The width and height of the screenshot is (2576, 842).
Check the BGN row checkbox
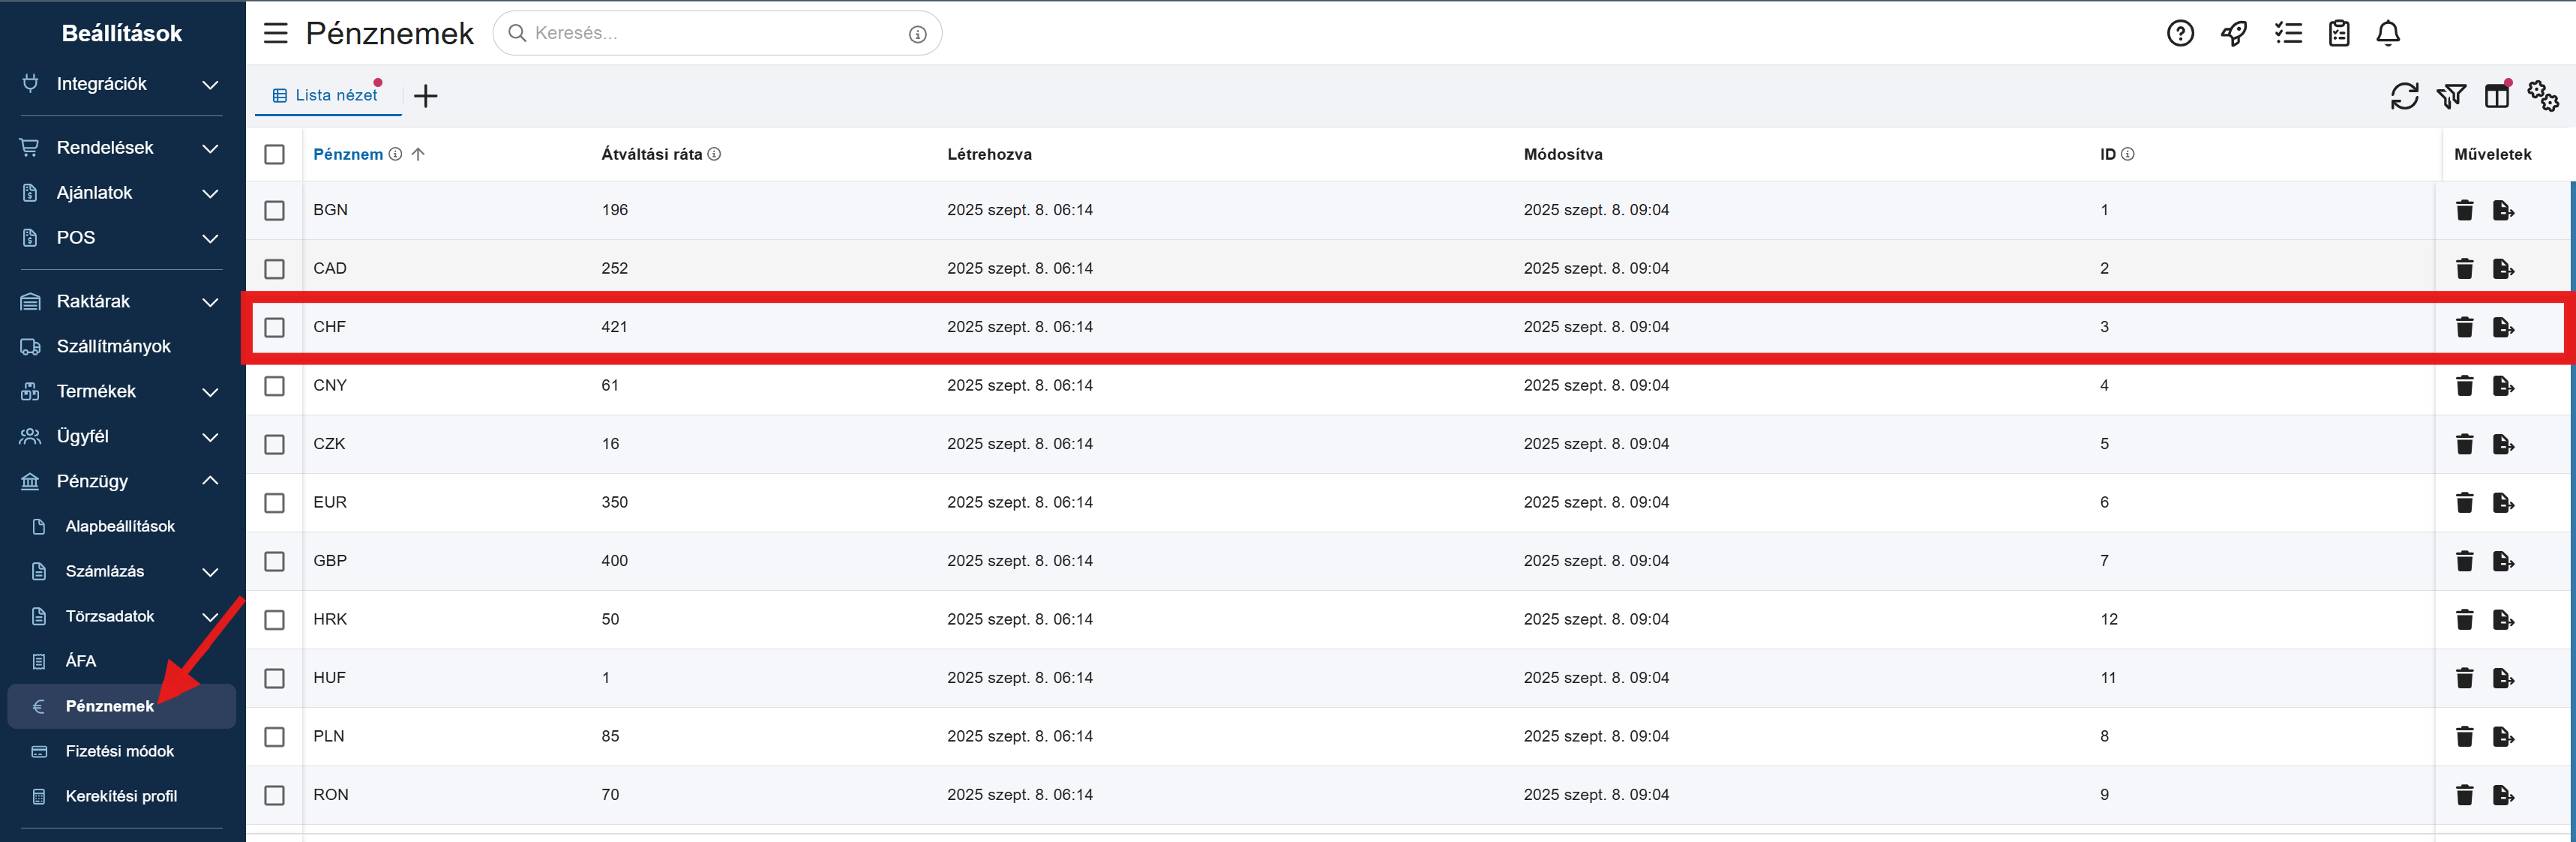(x=274, y=210)
